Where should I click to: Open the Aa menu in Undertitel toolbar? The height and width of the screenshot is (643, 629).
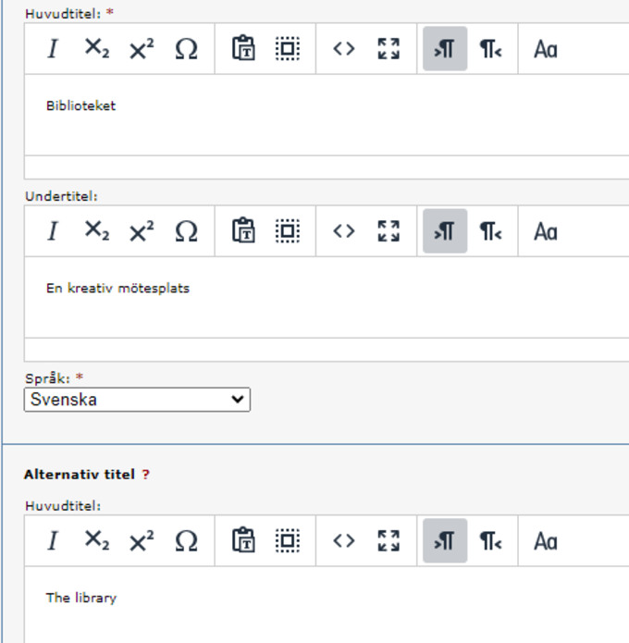click(x=546, y=231)
